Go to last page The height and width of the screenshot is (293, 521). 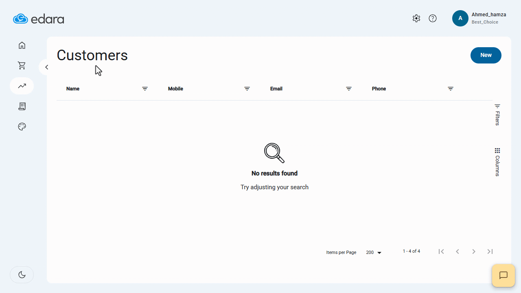490,251
